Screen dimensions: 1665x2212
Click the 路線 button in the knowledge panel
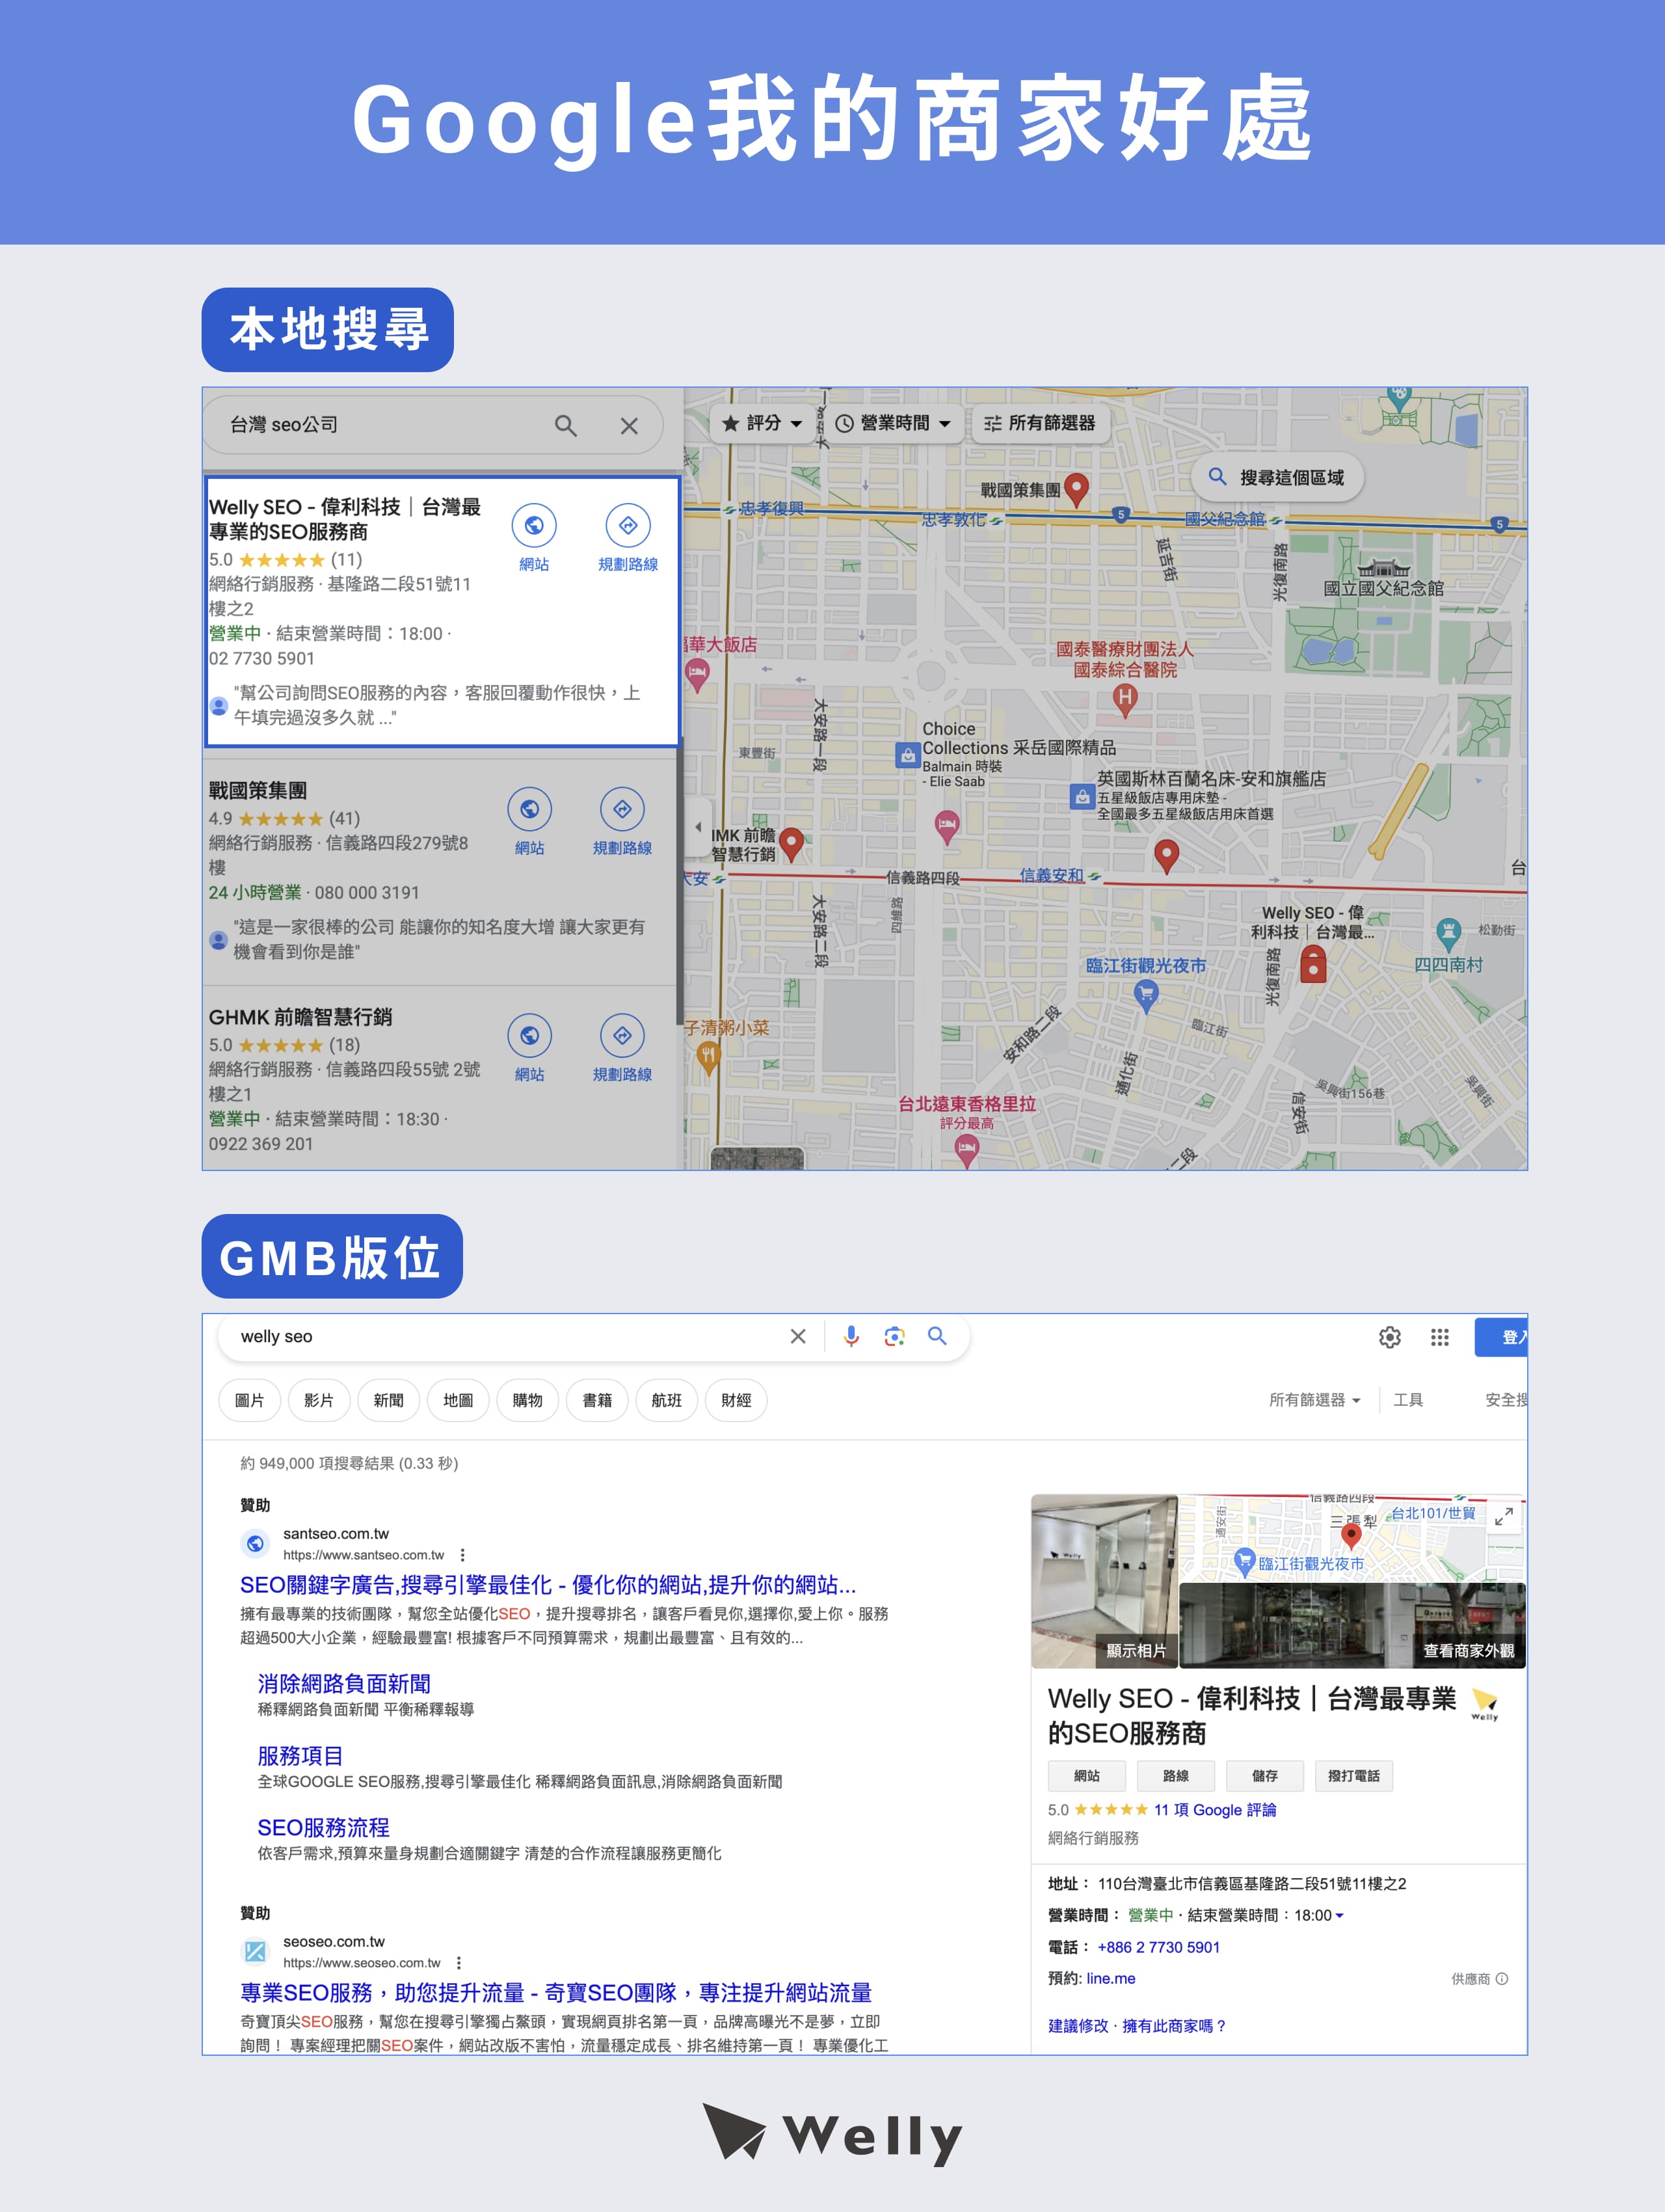(1175, 1776)
